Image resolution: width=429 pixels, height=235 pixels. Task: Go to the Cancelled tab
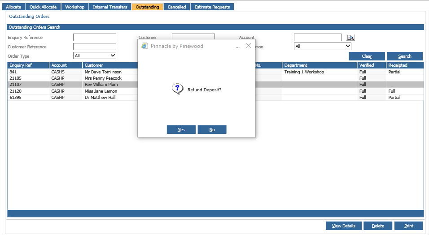point(177,7)
